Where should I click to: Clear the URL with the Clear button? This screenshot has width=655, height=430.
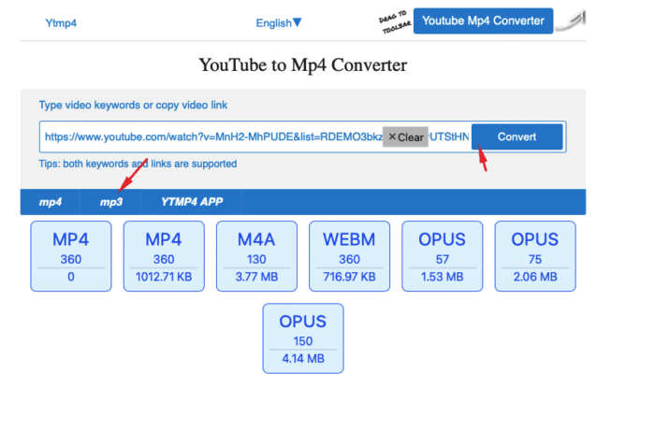tap(405, 136)
